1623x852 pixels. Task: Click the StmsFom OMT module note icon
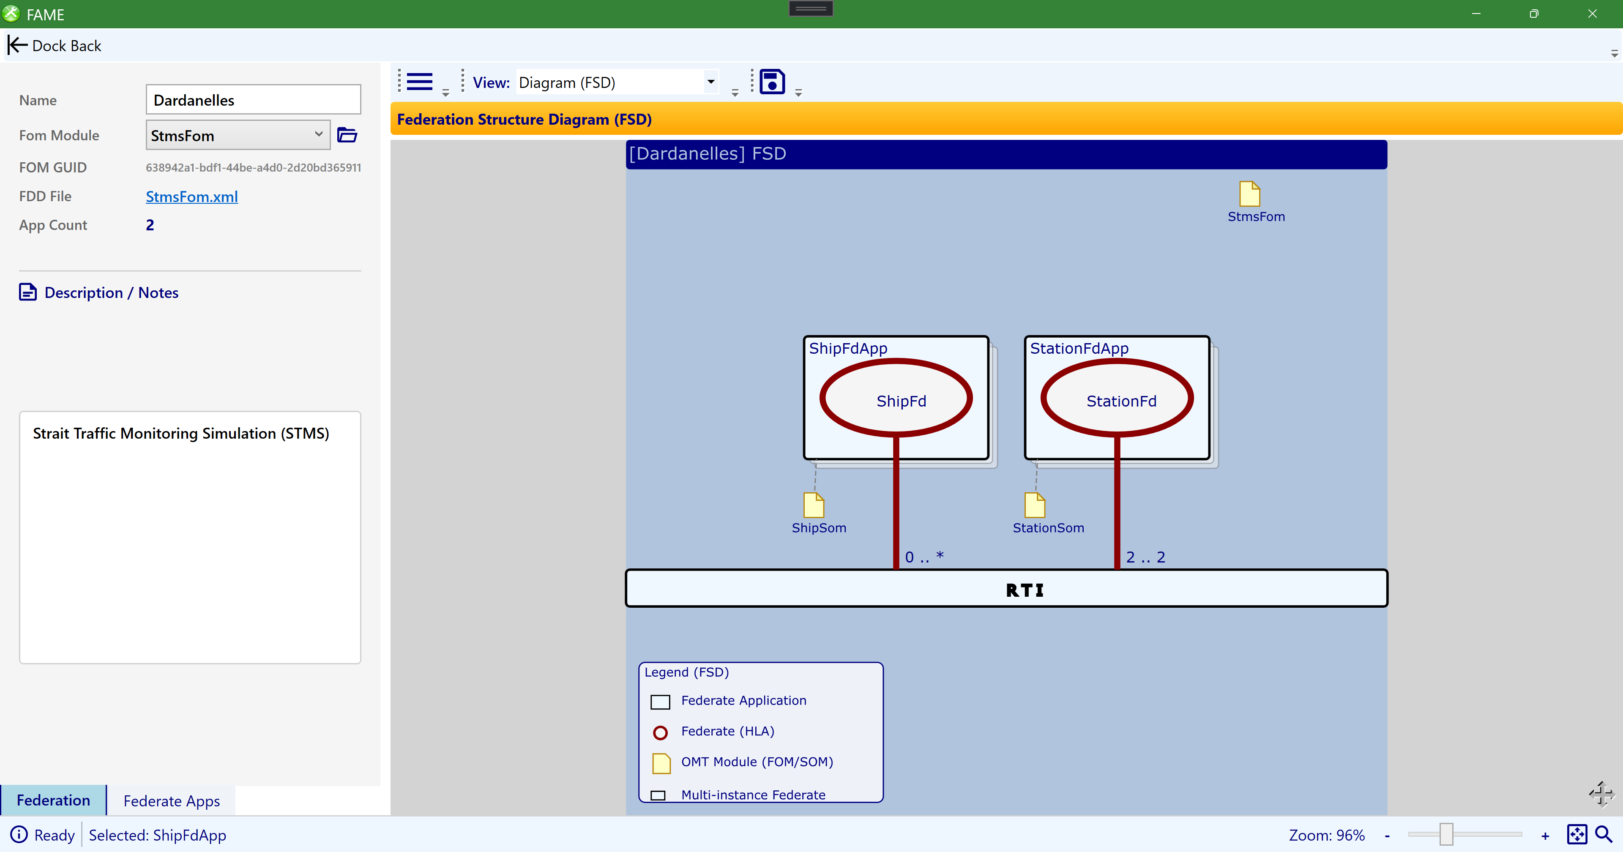(1249, 194)
